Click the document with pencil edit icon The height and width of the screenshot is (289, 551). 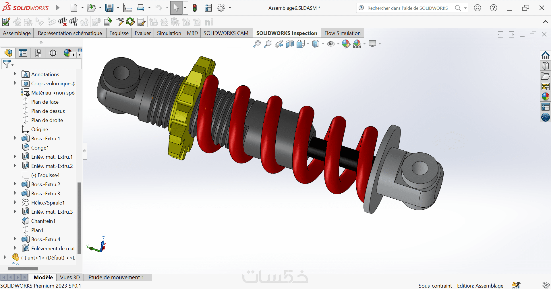(141, 22)
